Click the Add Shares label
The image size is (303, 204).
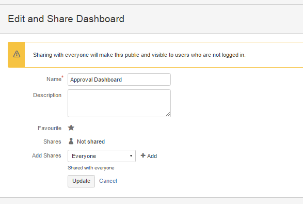(46, 155)
